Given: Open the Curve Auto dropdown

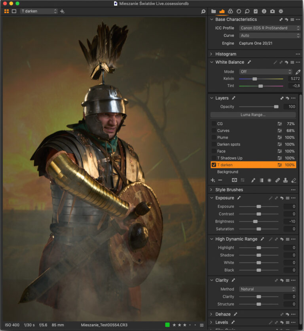Looking at the screenshot, I should [270, 36].
